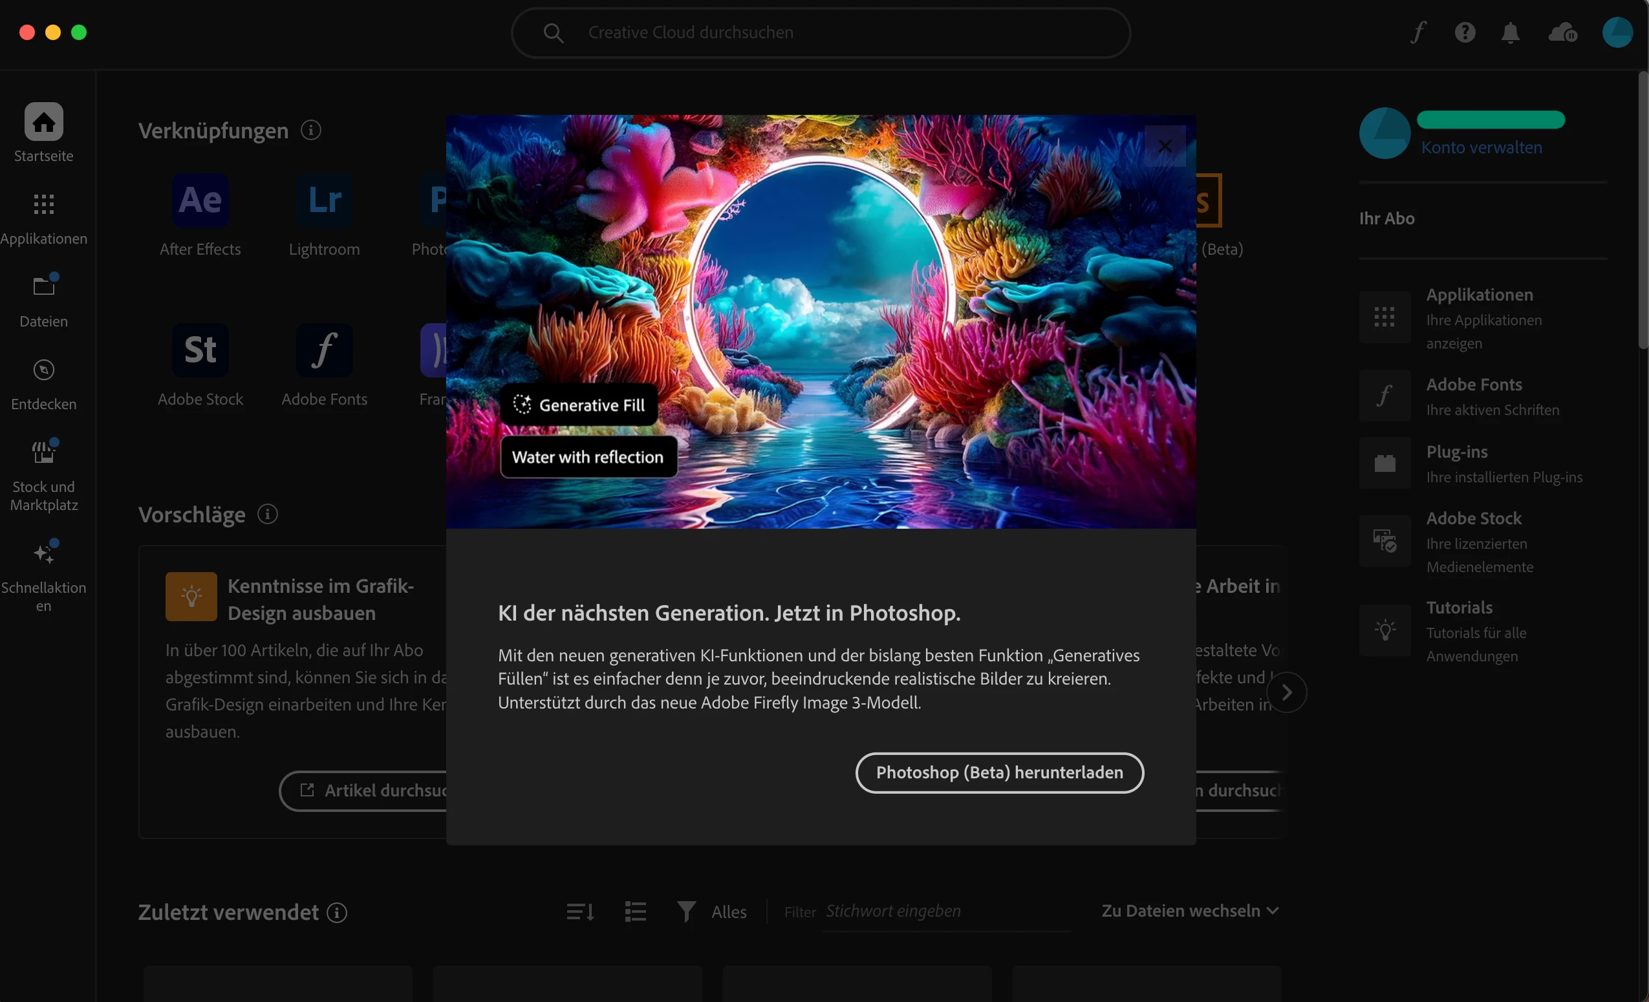1649x1002 pixels.
Task: Switch to list view icon
Action: [x=635, y=911]
